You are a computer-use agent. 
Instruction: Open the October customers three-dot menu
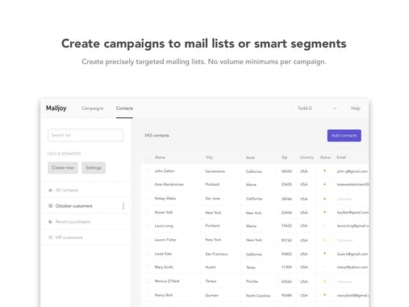123,206
